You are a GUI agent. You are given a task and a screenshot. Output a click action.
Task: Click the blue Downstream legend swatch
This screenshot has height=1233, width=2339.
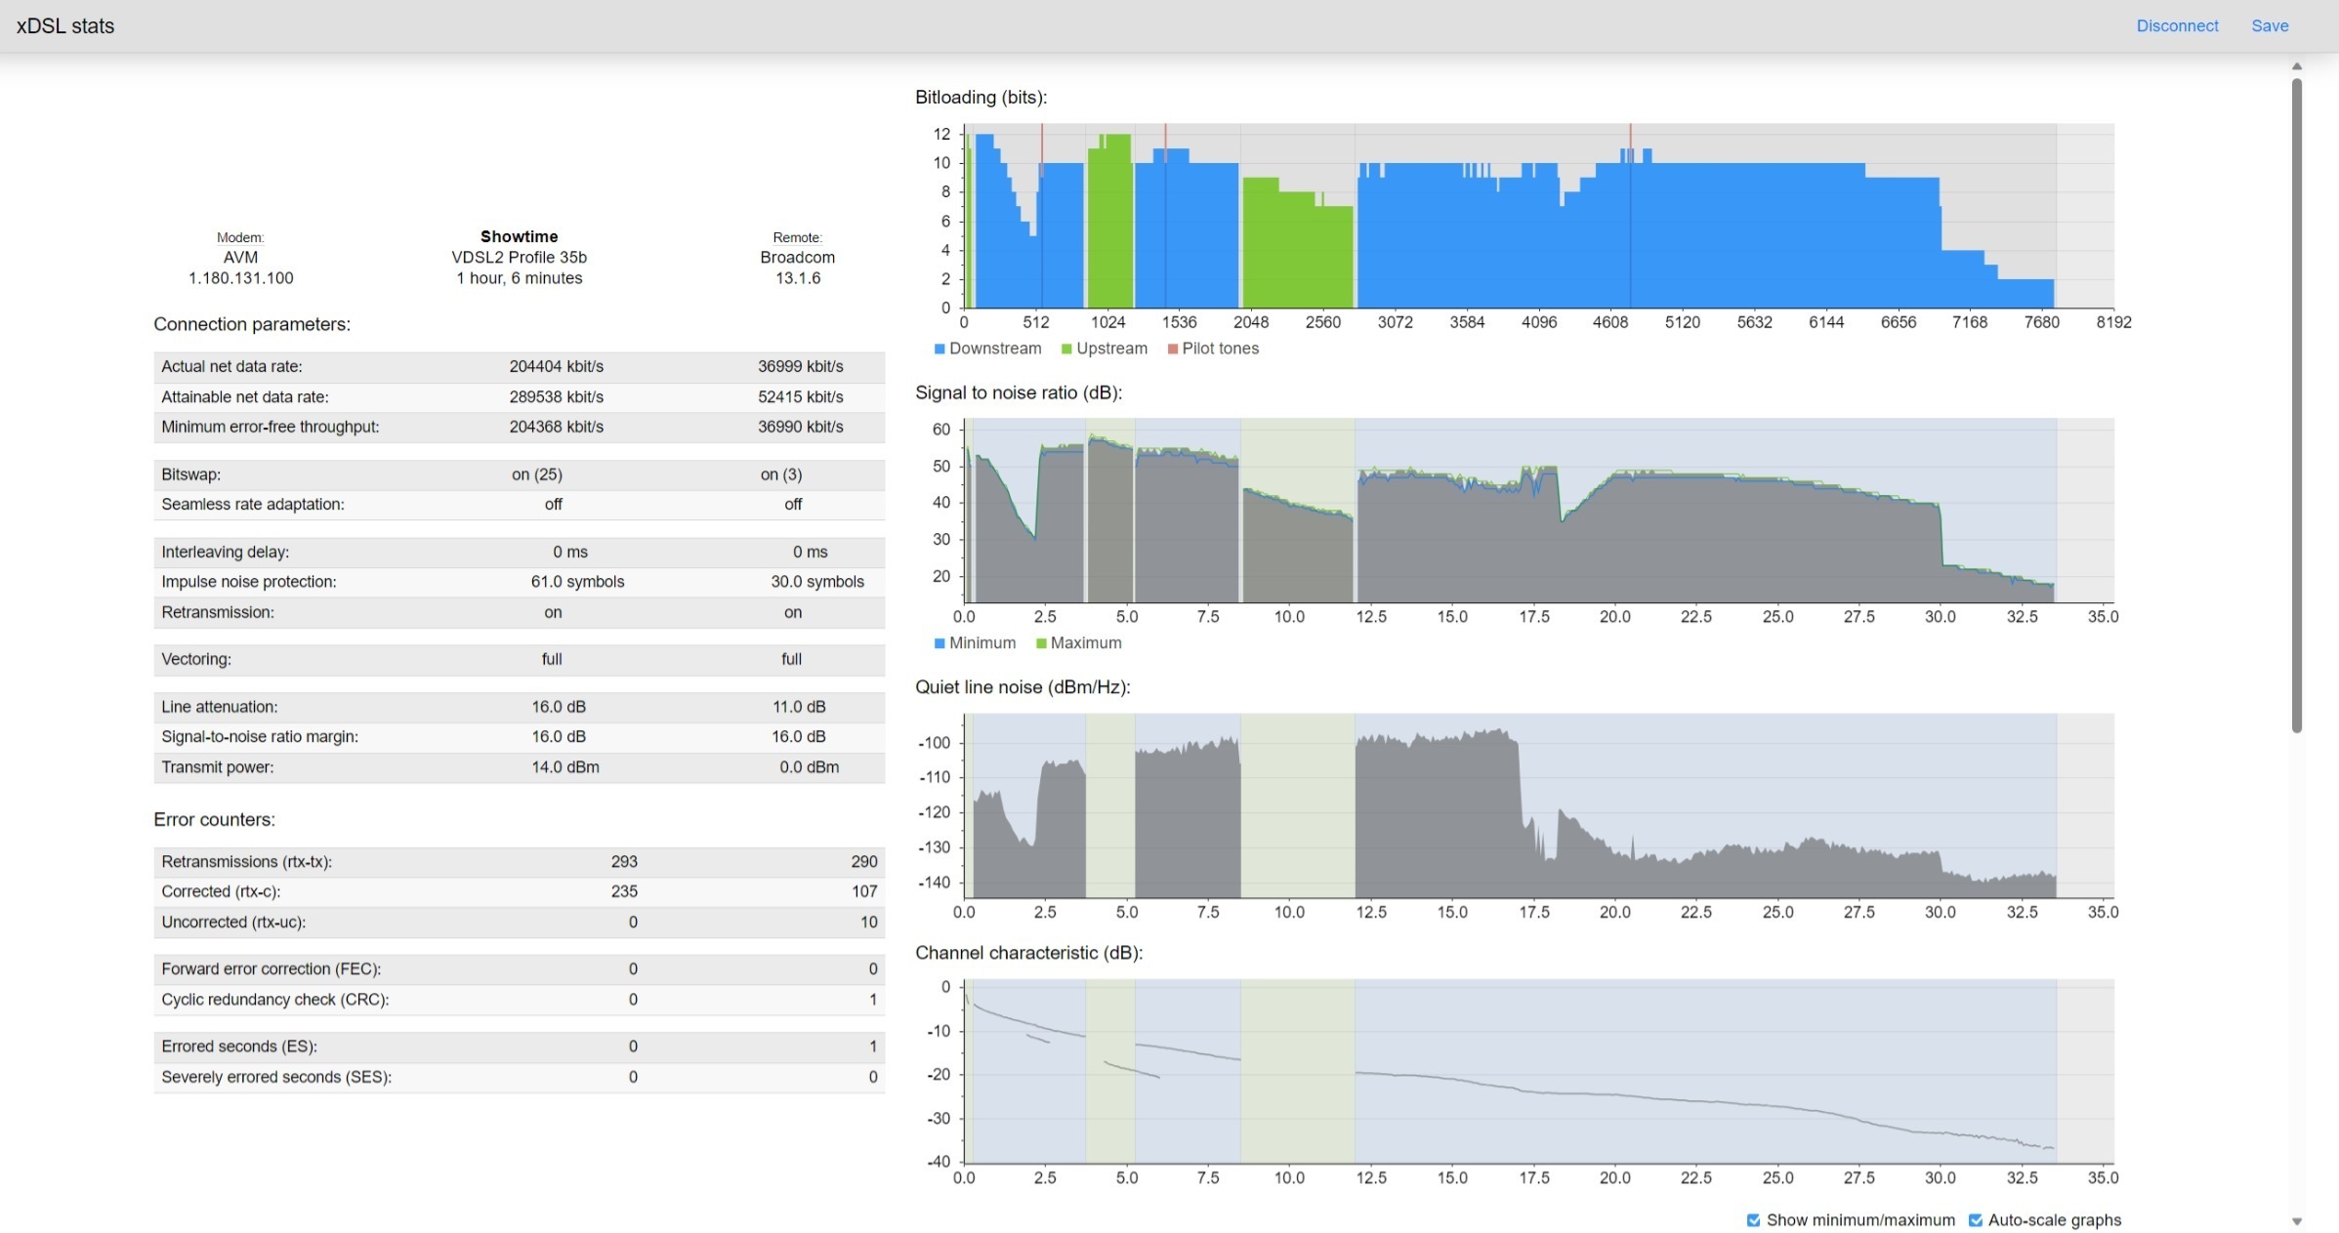point(940,349)
